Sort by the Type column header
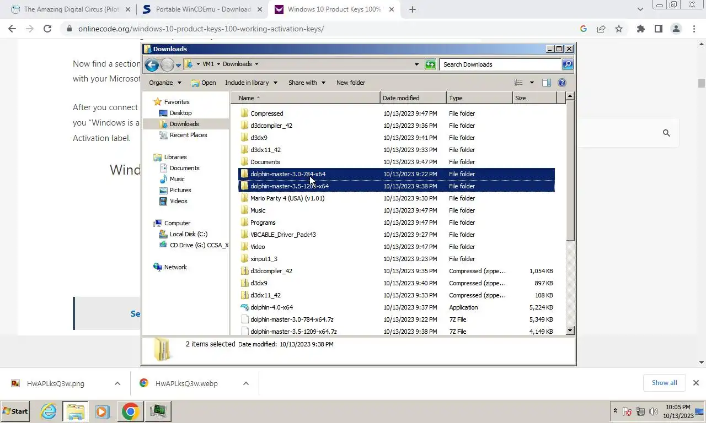The width and height of the screenshot is (706, 423). point(479,98)
